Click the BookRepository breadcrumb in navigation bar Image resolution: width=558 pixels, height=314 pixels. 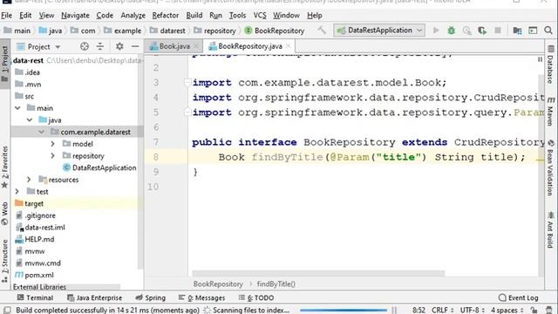[x=275, y=31]
